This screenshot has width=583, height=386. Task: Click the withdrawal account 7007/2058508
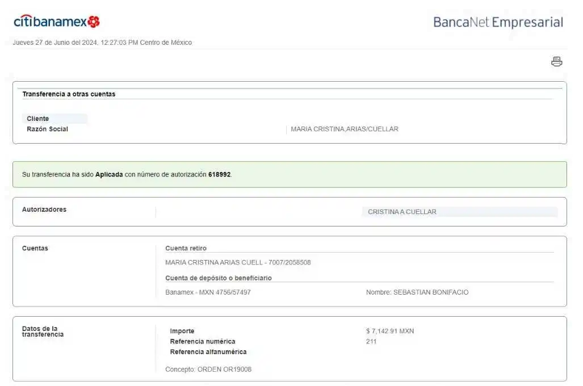coord(288,262)
